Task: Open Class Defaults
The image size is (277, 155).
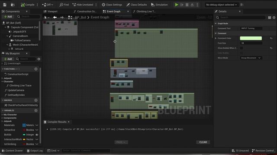Action: (137, 5)
